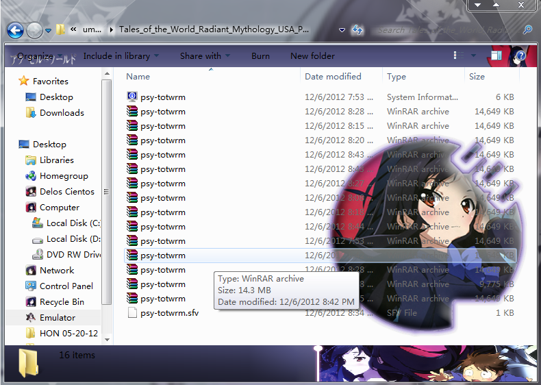Image resolution: width=541 pixels, height=385 pixels.
Task: Select the System Information psy-totwrm file icon
Action: point(132,97)
